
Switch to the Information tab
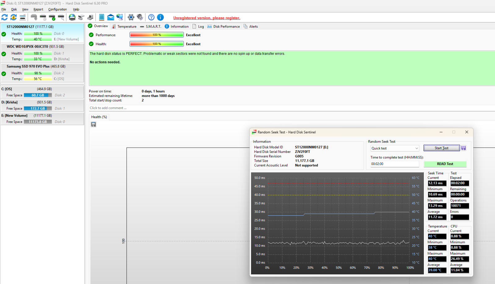tap(177, 26)
